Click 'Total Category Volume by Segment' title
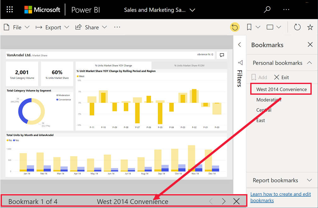 pyautogui.click(x=29, y=91)
